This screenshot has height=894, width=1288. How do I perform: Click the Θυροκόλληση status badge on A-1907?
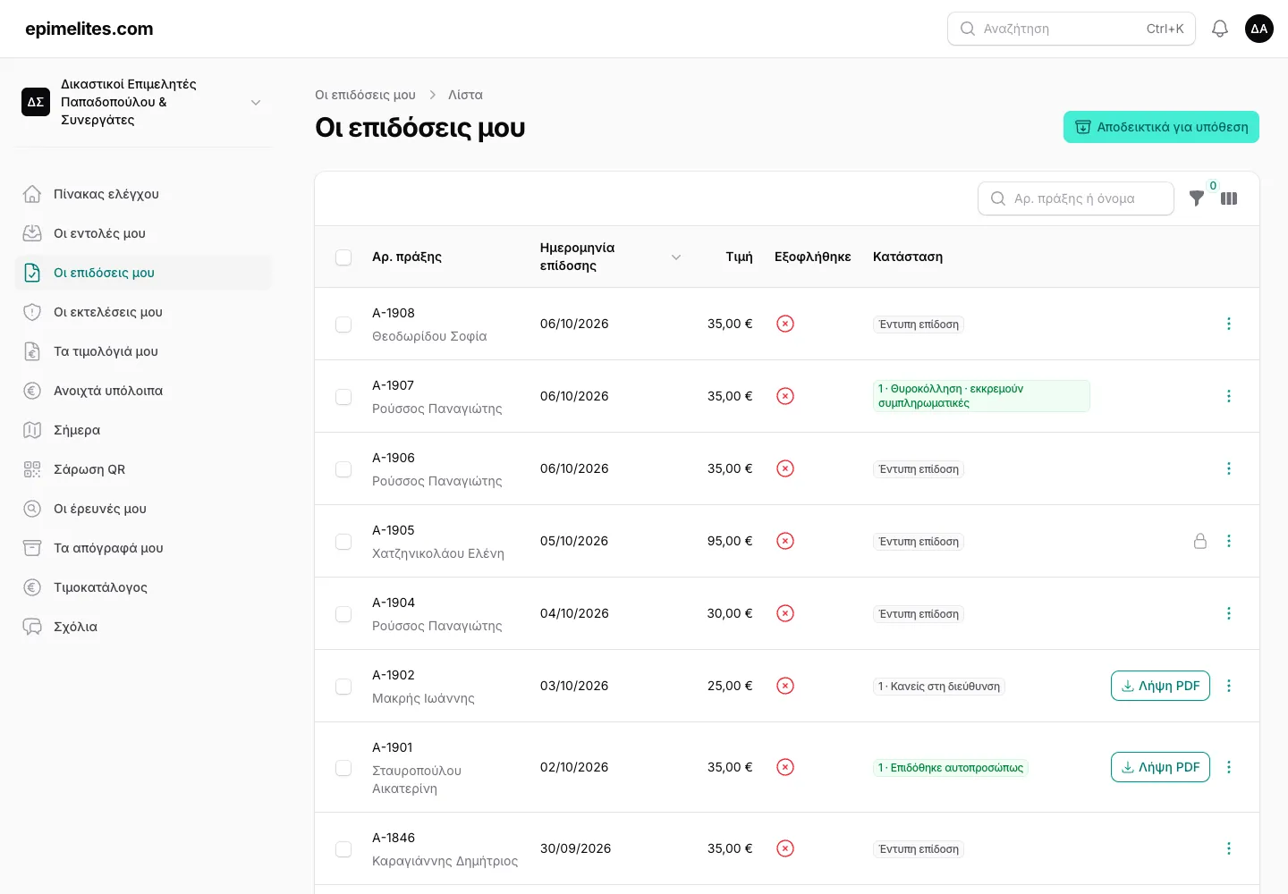coord(981,396)
